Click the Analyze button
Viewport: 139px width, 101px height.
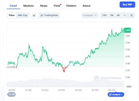[x=116, y=95]
